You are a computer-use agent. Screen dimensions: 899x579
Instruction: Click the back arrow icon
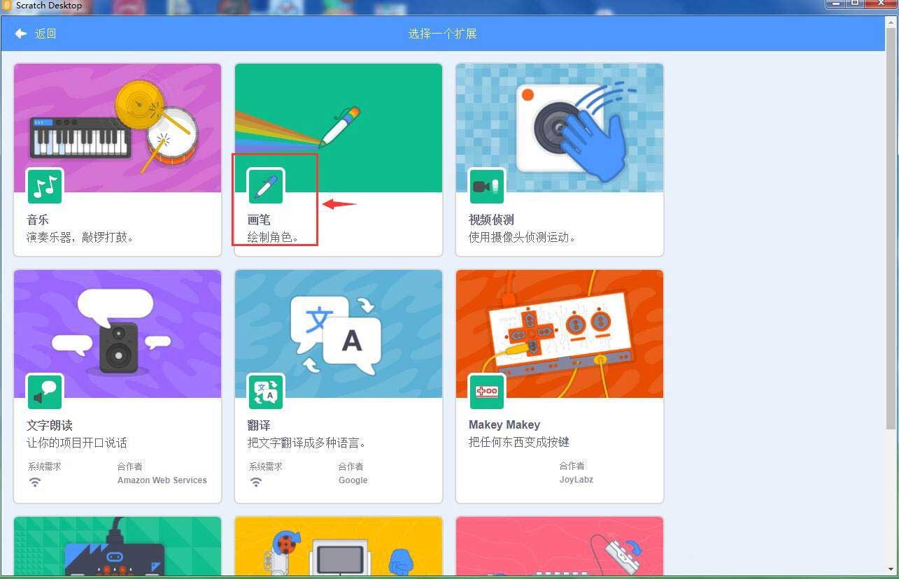tap(21, 34)
